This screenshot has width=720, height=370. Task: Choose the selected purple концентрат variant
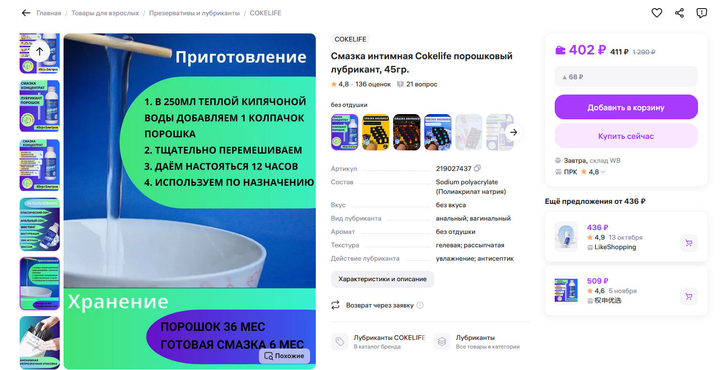344,132
